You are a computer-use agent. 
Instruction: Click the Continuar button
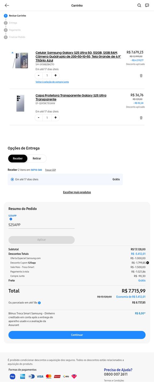(77, 335)
